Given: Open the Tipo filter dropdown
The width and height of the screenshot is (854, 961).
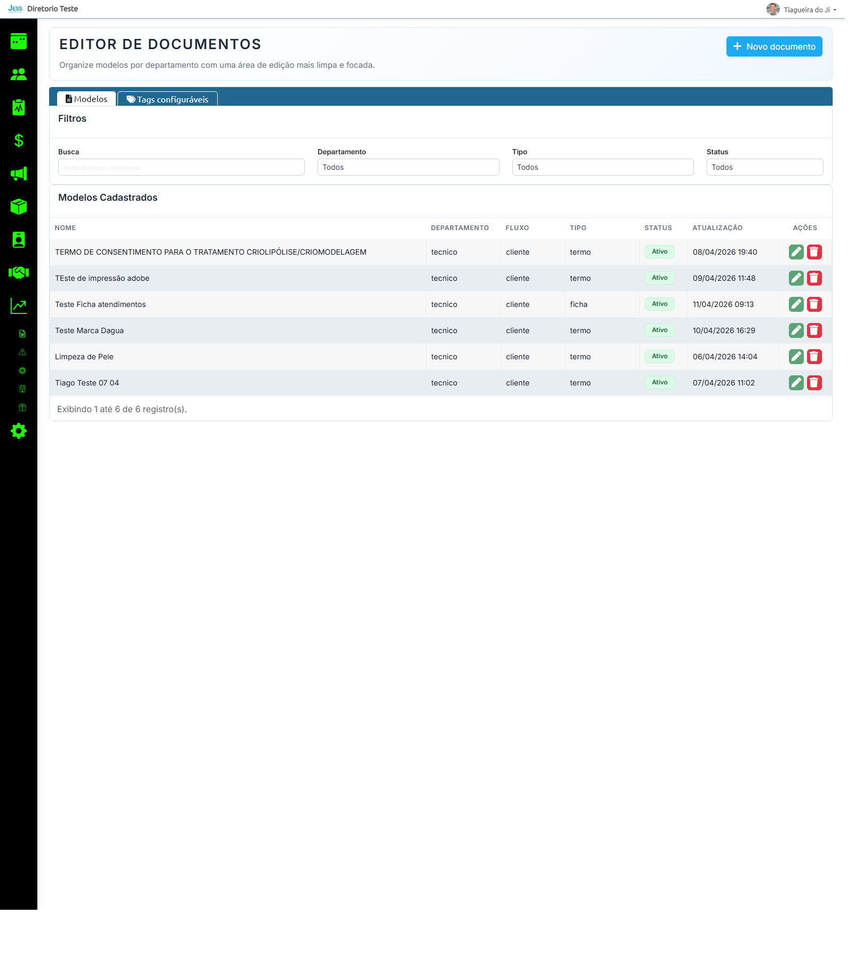Looking at the screenshot, I should click(603, 167).
